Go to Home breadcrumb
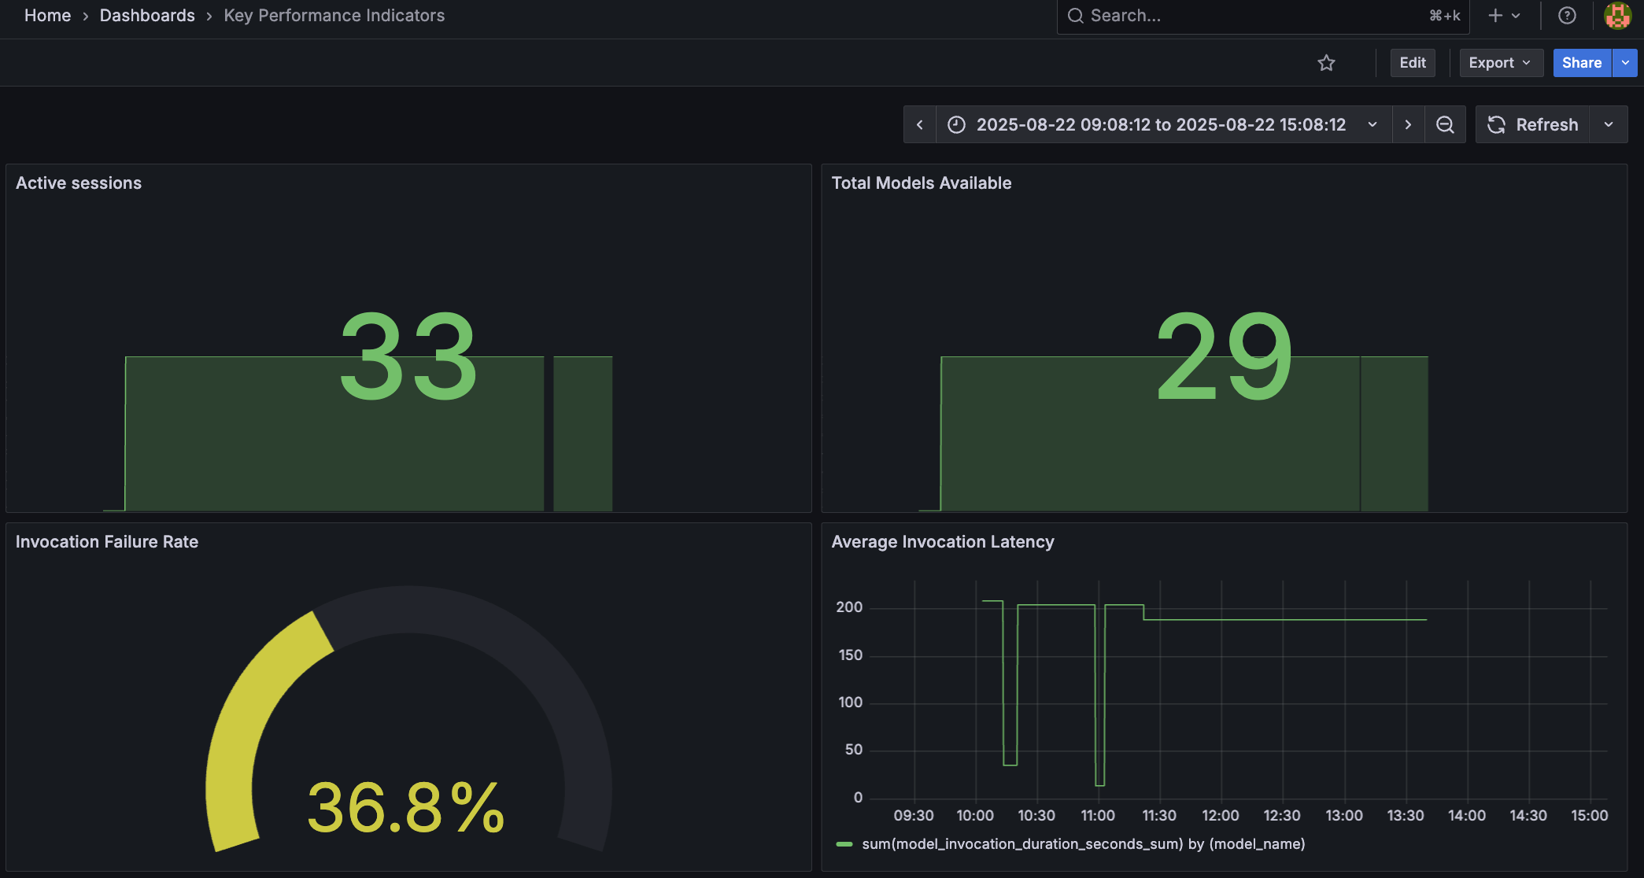 click(47, 16)
